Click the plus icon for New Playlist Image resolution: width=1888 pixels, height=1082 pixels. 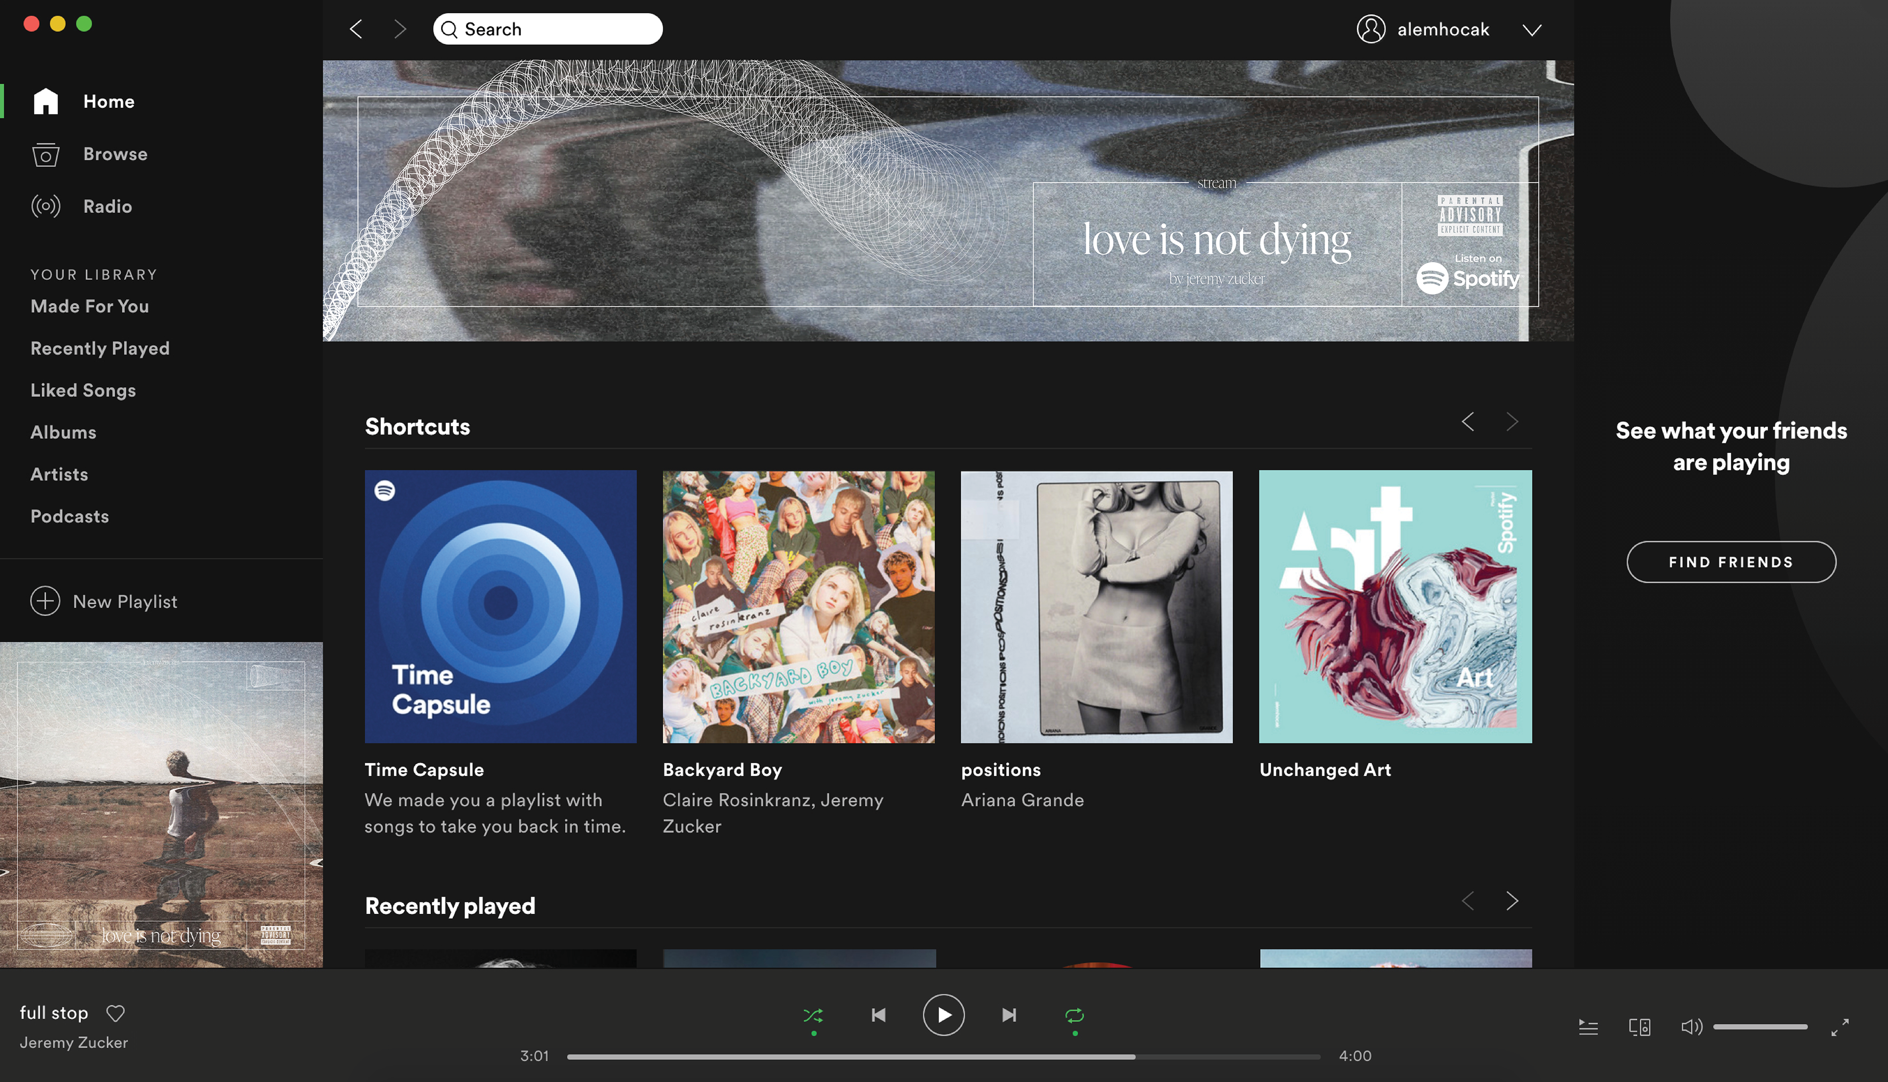pos(45,601)
